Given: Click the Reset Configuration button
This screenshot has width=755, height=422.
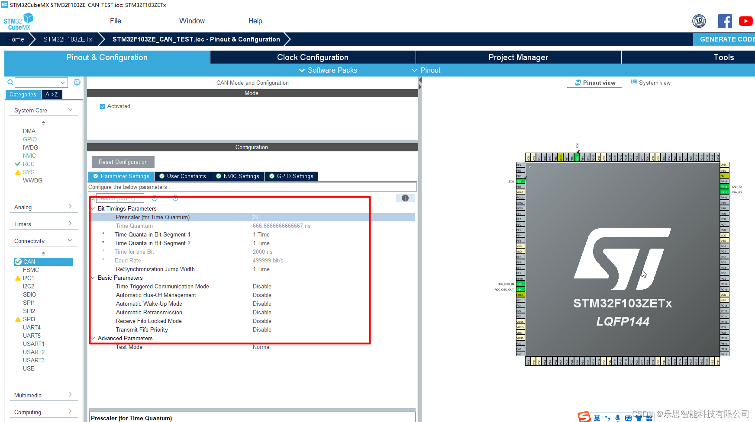Looking at the screenshot, I should click(x=123, y=162).
